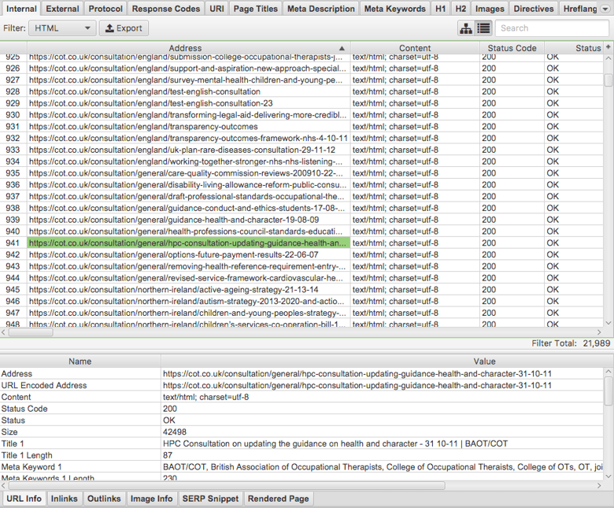Open the Image Info bottom tab

pyautogui.click(x=151, y=499)
